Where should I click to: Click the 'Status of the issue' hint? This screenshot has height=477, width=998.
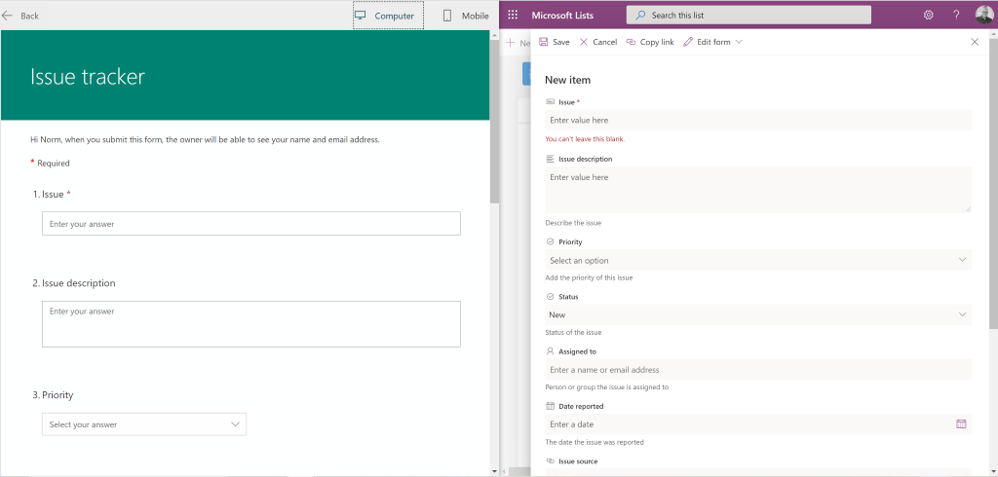(x=573, y=333)
